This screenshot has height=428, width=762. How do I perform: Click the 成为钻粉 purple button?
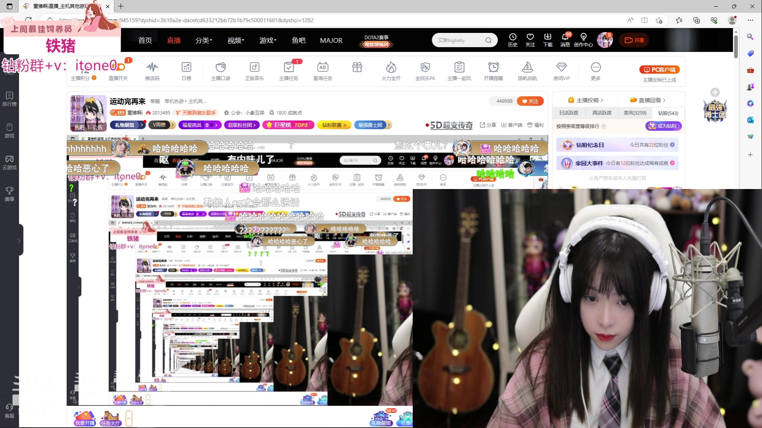pyautogui.click(x=663, y=126)
